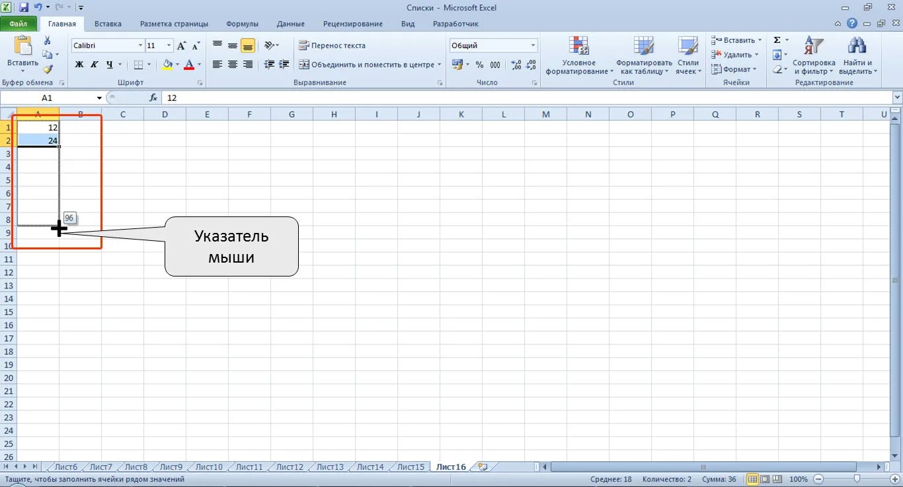The image size is (903, 487).
Task: Open Excel help question mark icon
Action: tap(852, 24)
